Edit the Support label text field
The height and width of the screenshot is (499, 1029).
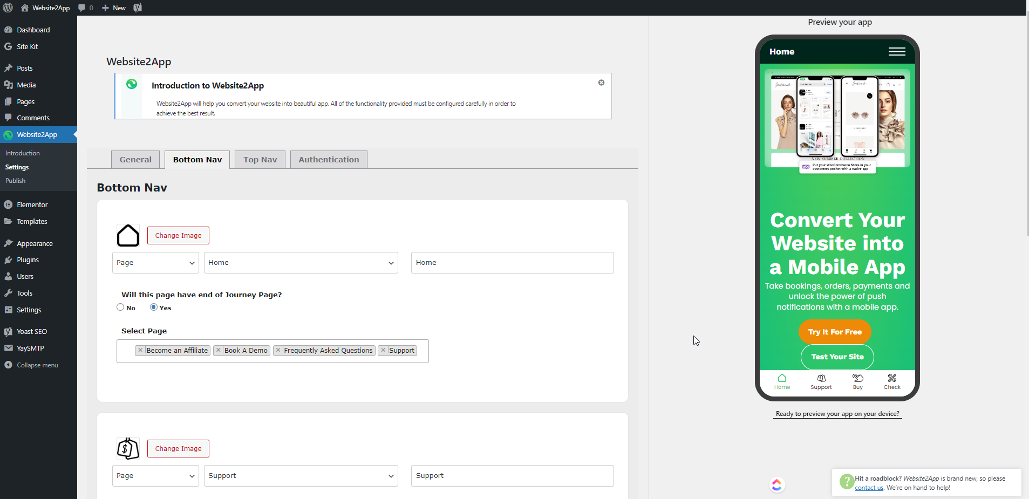[x=513, y=476]
